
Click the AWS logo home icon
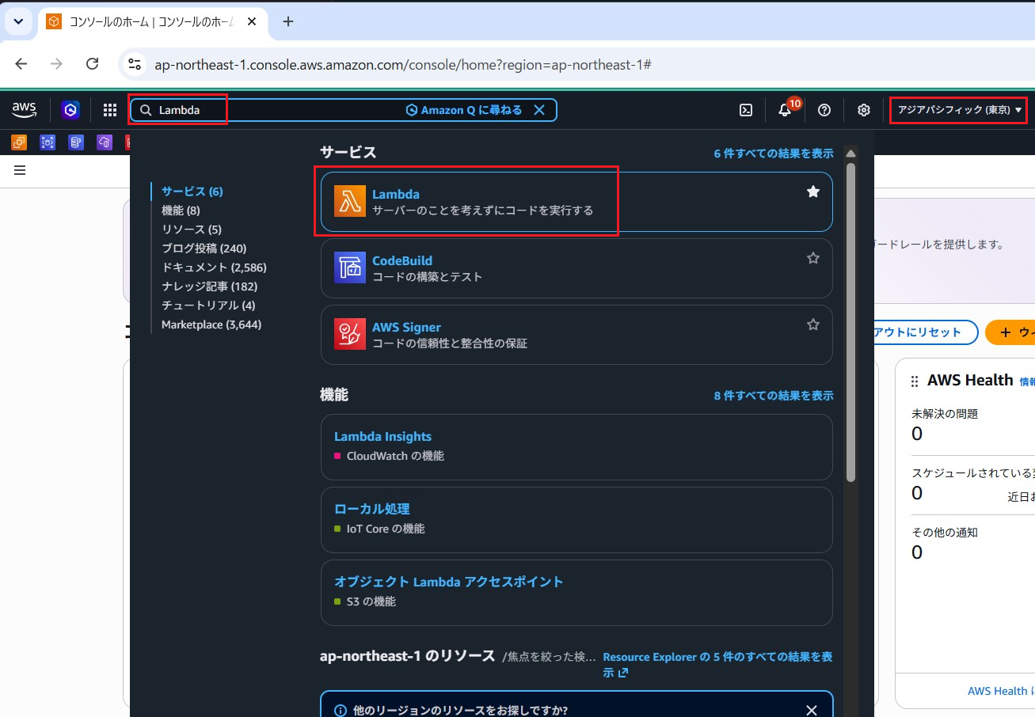point(25,109)
